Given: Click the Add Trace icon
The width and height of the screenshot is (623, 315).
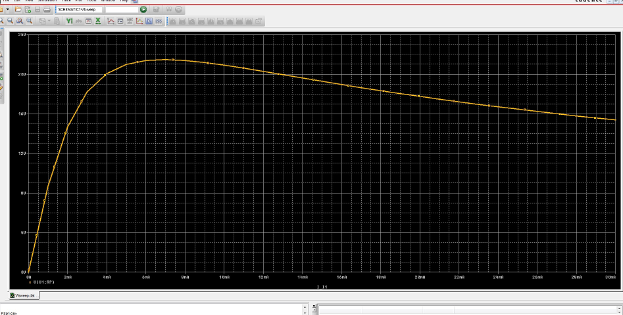Looking at the screenshot, I should (x=111, y=21).
